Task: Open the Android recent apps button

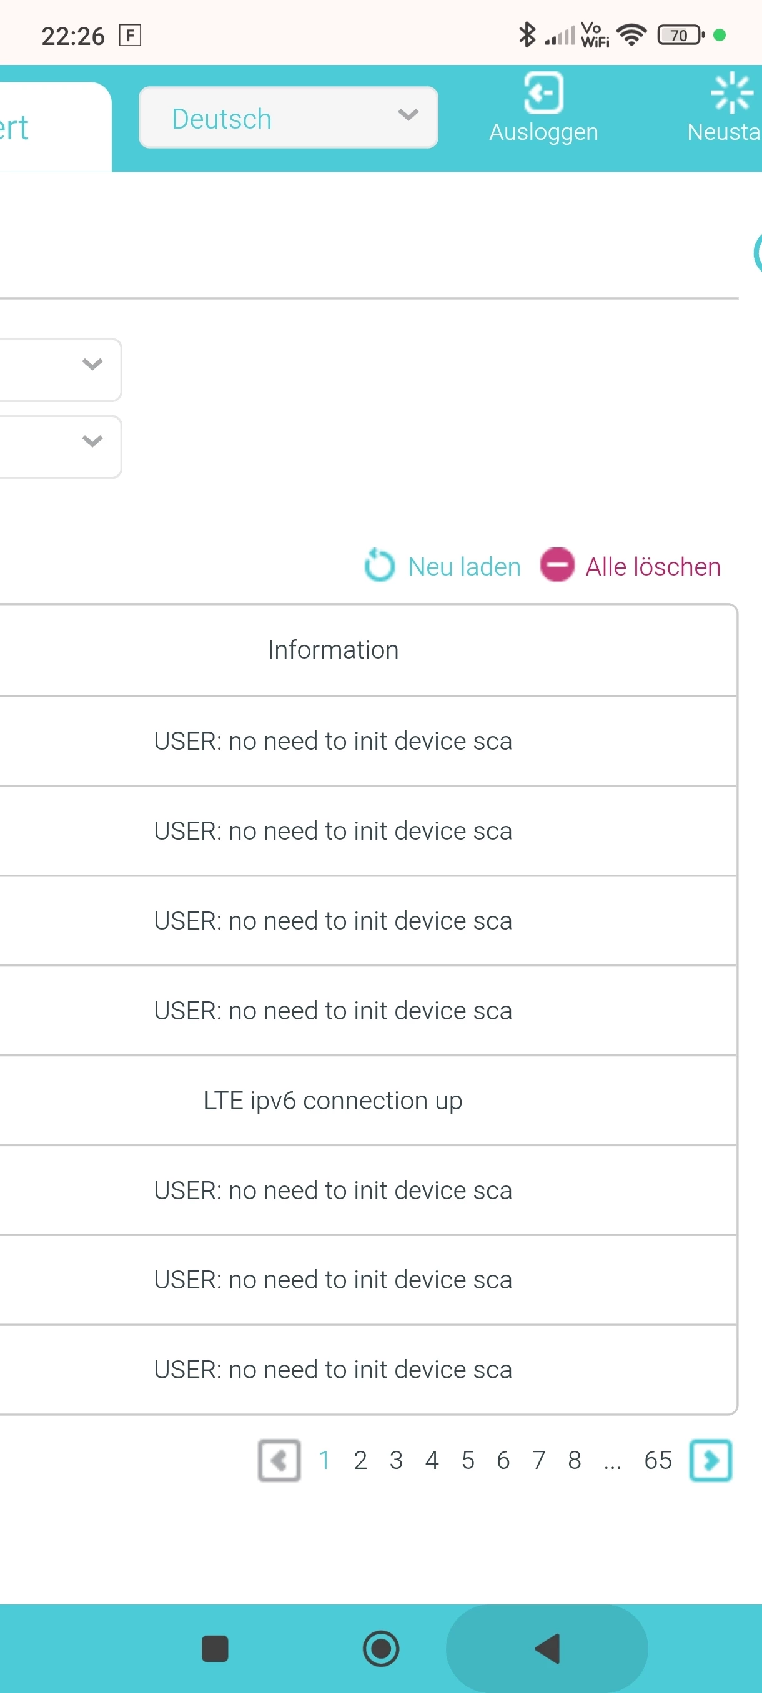Action: (x=215, y=1648)
